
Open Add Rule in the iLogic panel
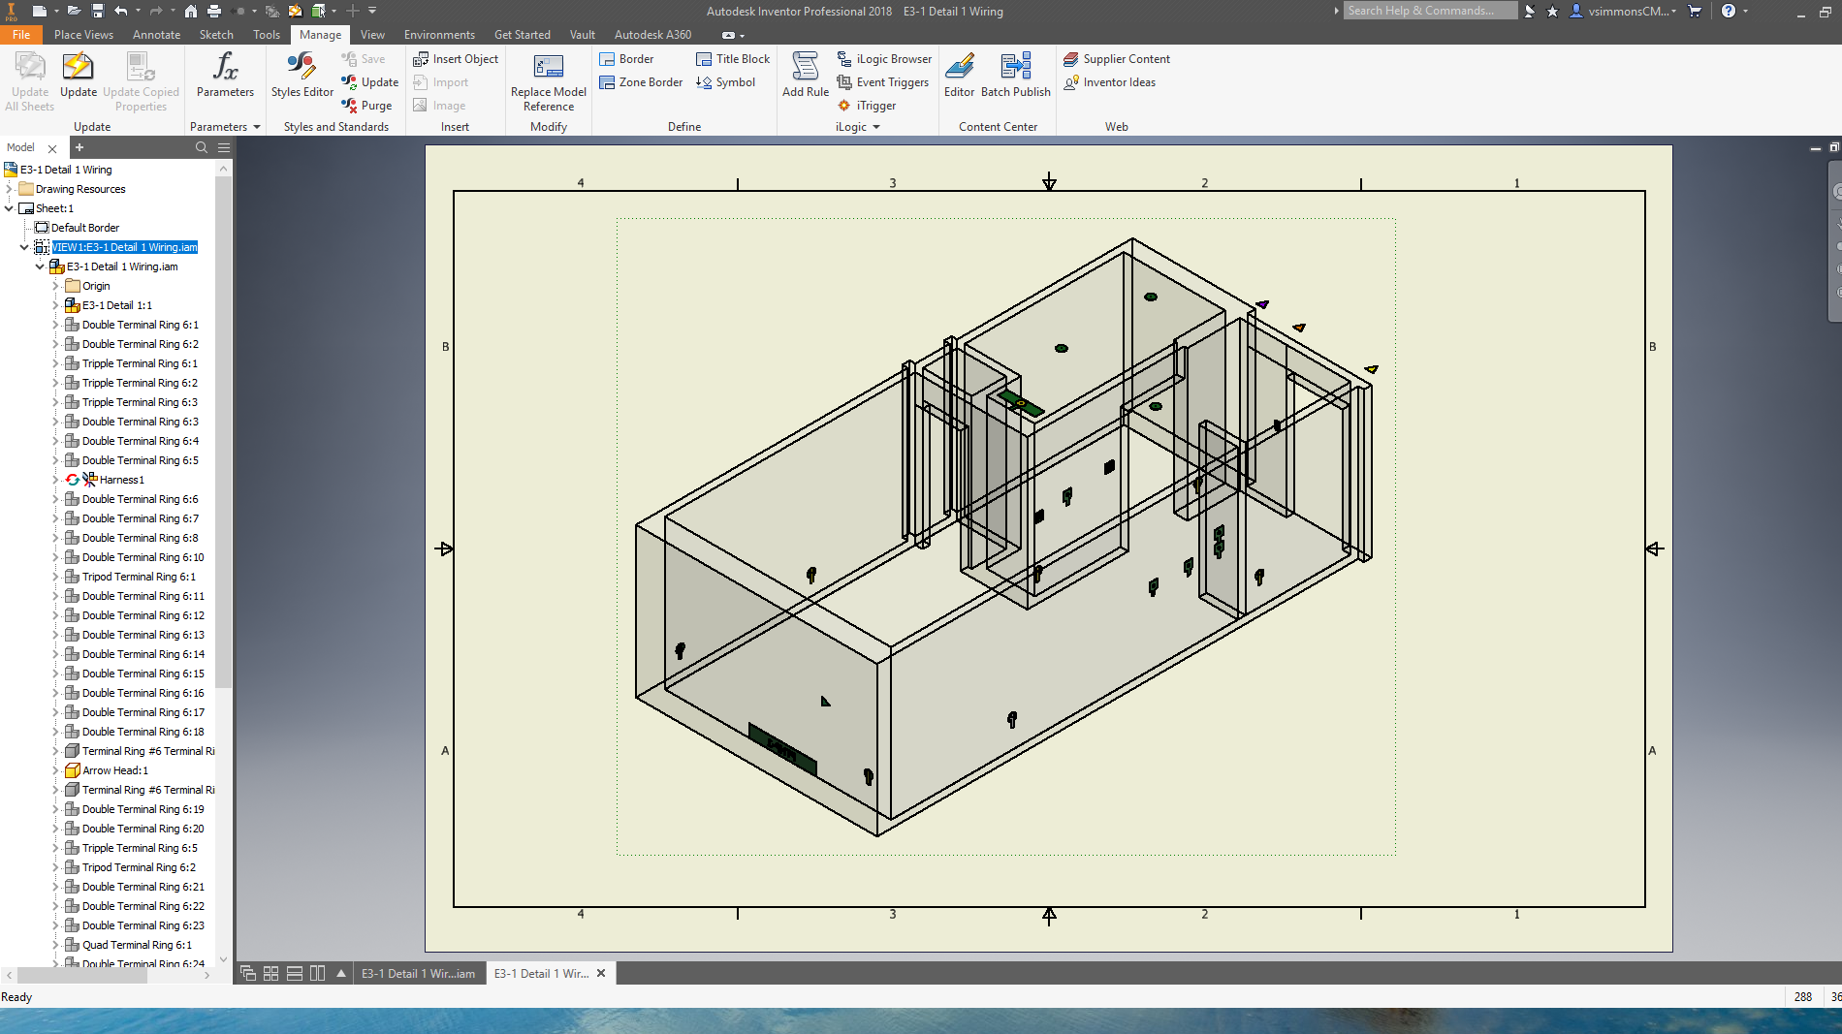[805, 78]
